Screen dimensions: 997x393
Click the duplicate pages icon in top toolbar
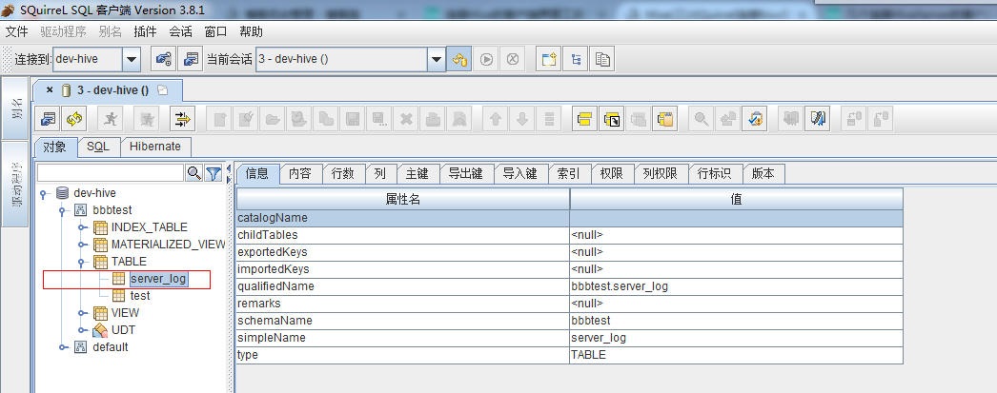(602, 60)
